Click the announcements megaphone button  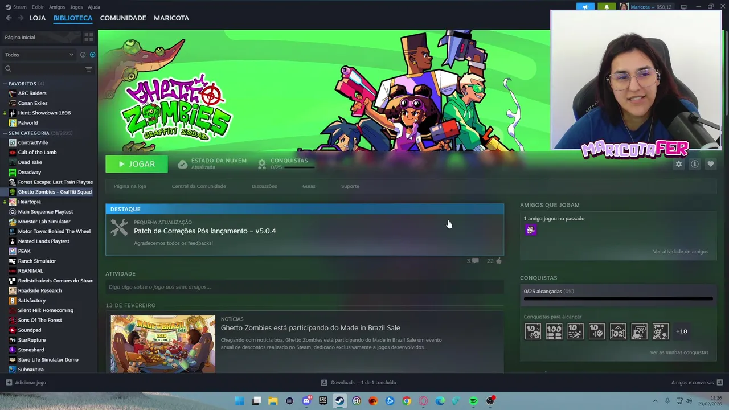click(x=585, y=7)
